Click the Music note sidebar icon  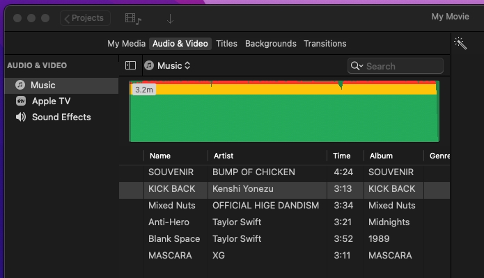[x=20, y=85]
